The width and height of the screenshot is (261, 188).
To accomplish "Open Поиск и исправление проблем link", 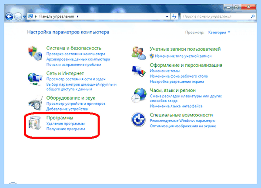I will [74, 65].
